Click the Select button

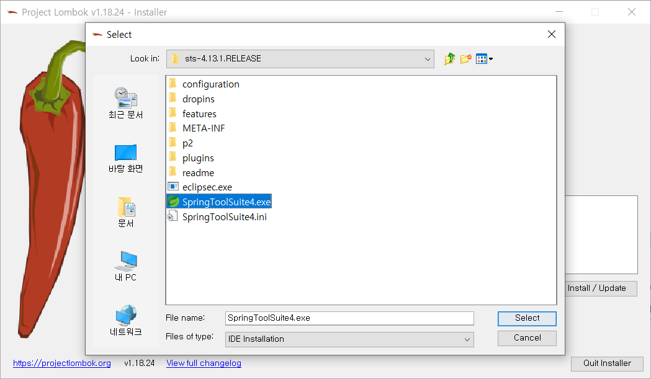[527, 318]
